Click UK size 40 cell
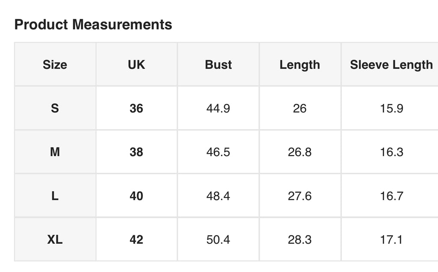This screenshot has width=438, height=272. 136,196
